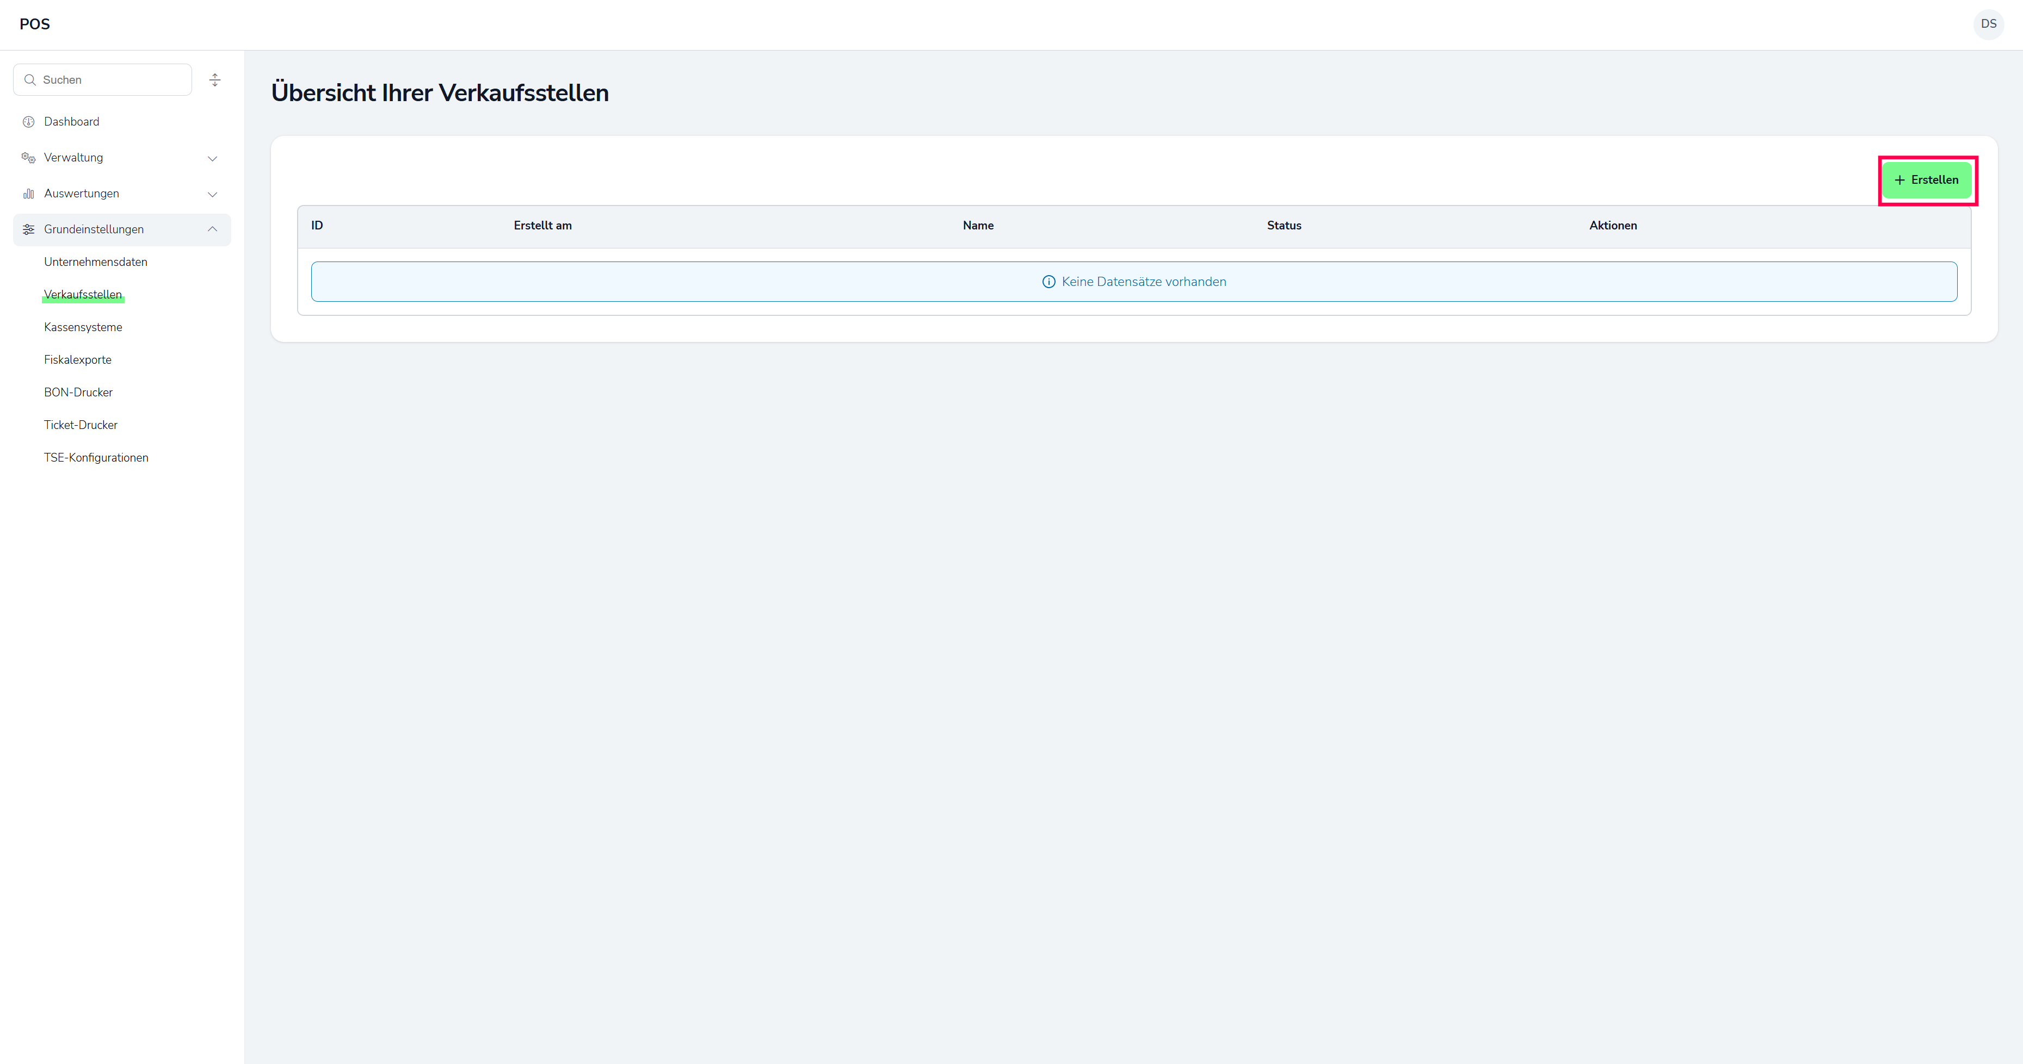Select Kassensysteme in sidebar

(x=83, y=327)
